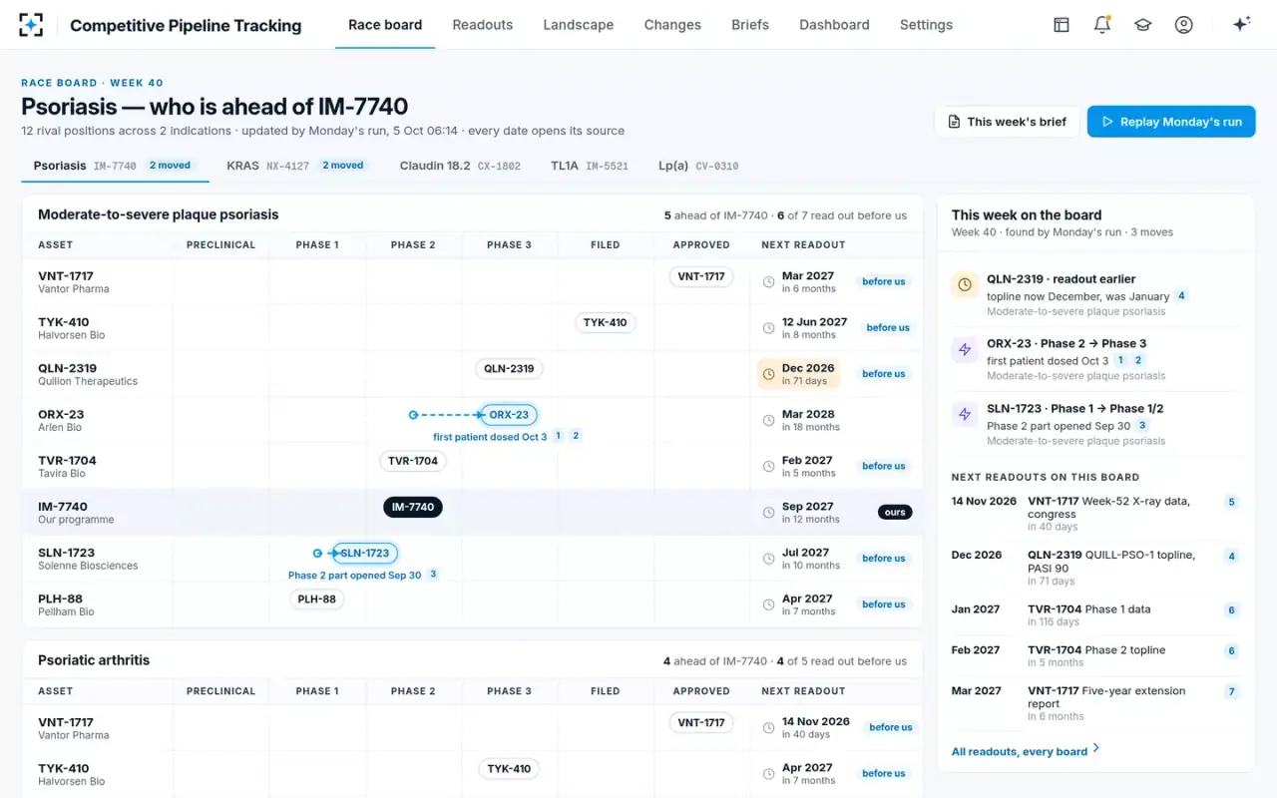Click the clock icon next to Sep 2027
This screenshot has height=798, width=1277.
[x=768, y=513]
